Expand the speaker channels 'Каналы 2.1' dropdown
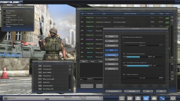Screen dimensions: 180x101 tap(161, 45)
